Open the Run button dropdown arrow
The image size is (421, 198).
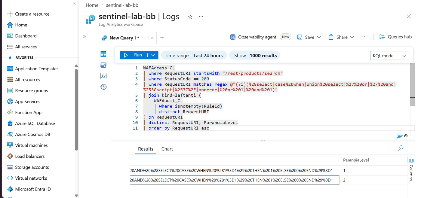pos(153,55)
